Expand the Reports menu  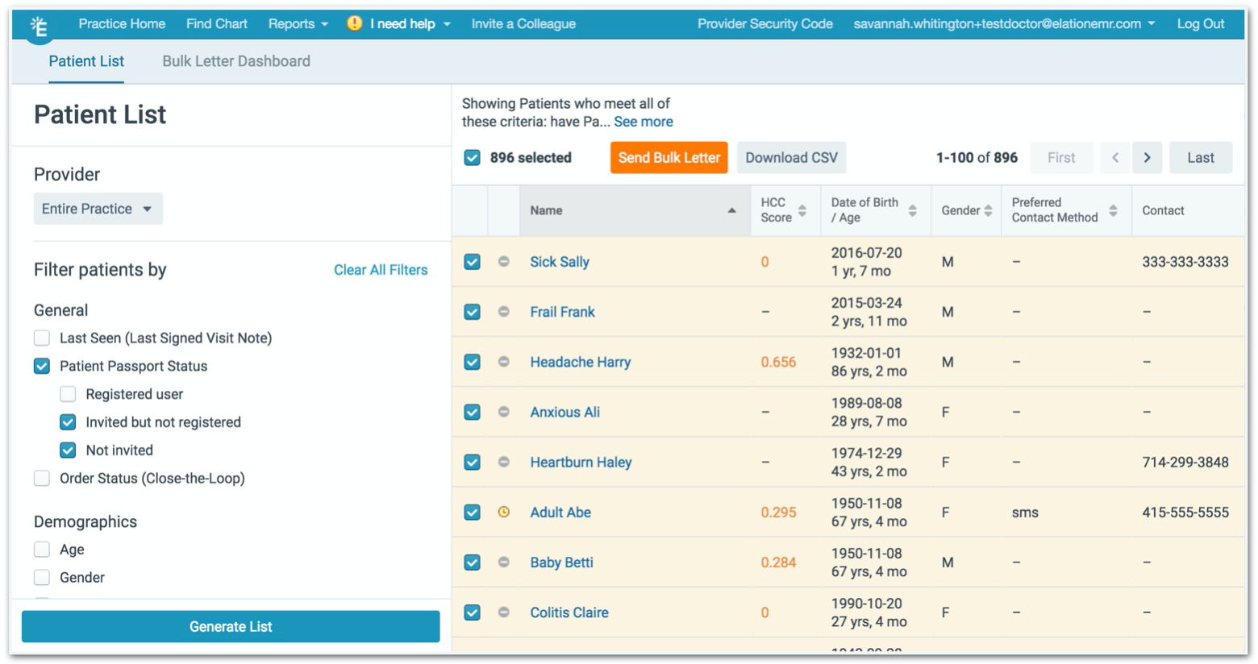pyautogui.click(x=298, y=23)
